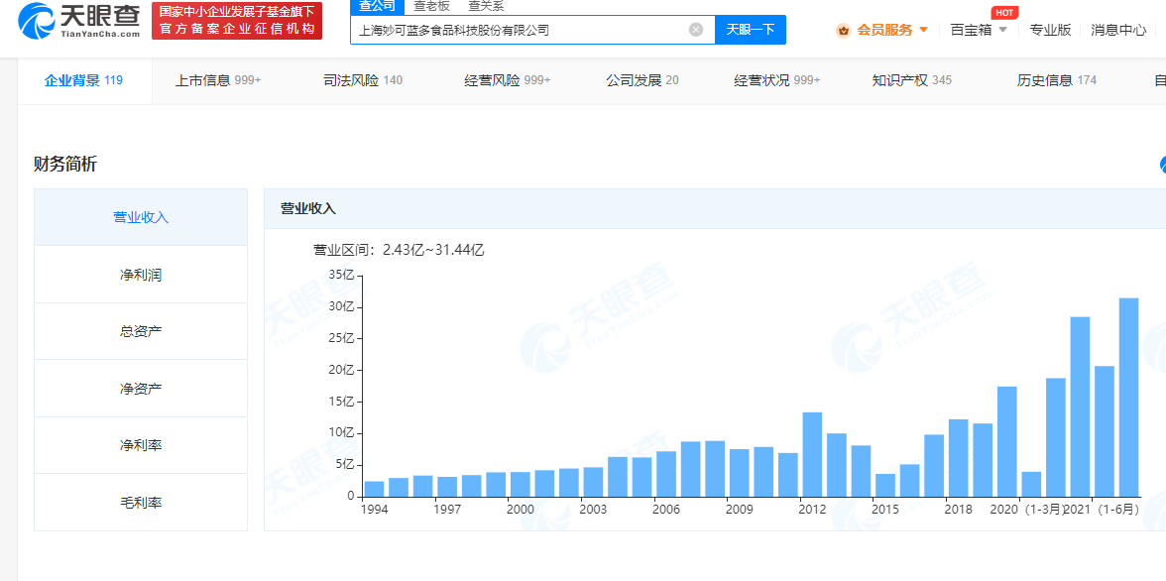The image size is (1166, 581).
Task: Open the 消息中心 link
Action: 1118,30
